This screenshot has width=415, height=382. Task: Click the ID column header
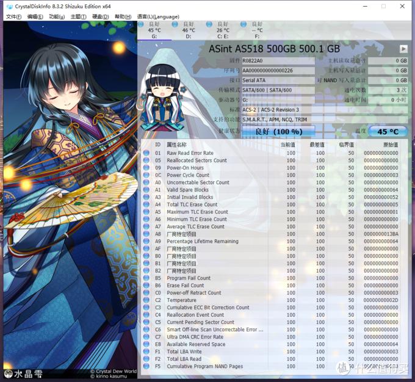(x=157, y=145)
